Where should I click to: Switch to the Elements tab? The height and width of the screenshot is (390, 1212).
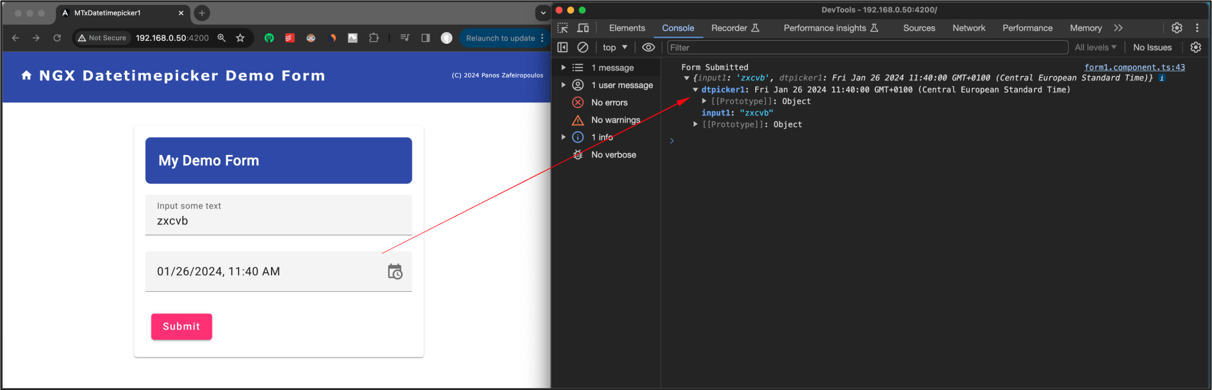pos(627,28)
